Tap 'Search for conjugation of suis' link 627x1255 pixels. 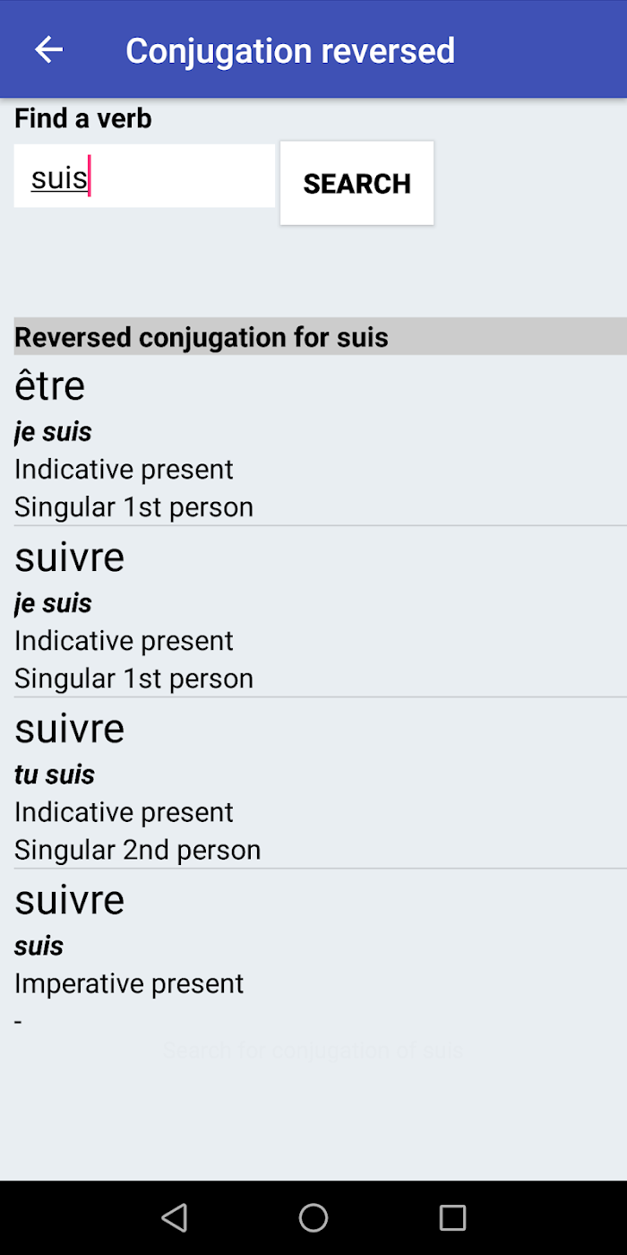313,1051
